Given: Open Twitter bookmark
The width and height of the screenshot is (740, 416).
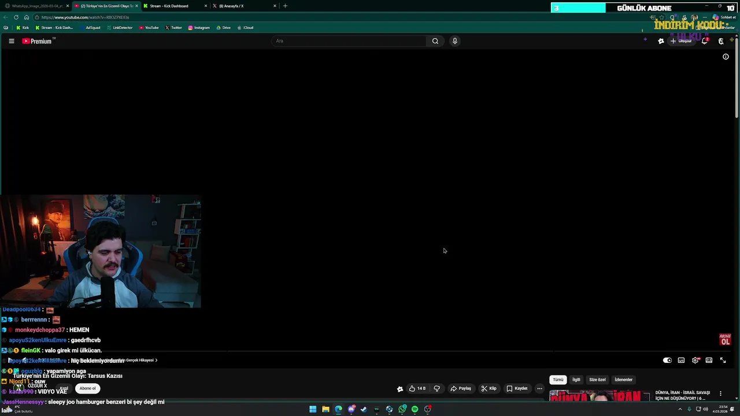Looking at the screenshot, I should (173, 28).
